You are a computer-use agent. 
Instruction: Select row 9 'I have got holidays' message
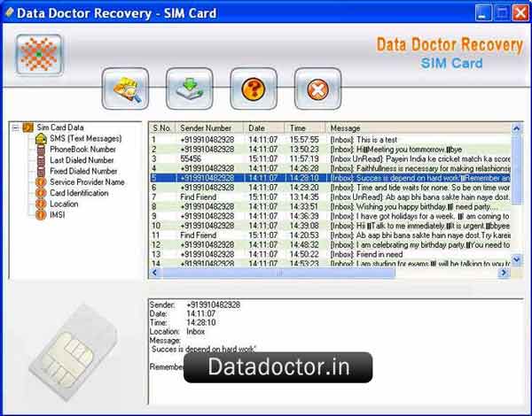click(x=330, y=216)
